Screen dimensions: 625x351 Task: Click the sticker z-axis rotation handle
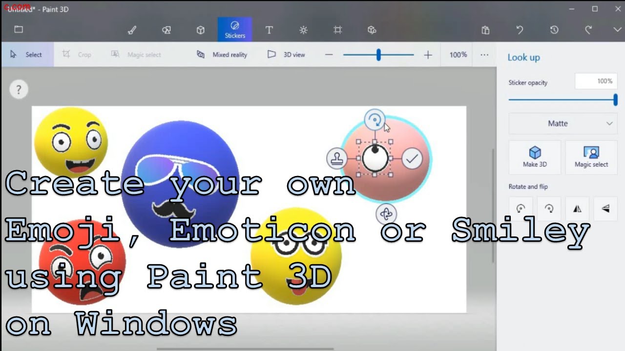point(386,214)
